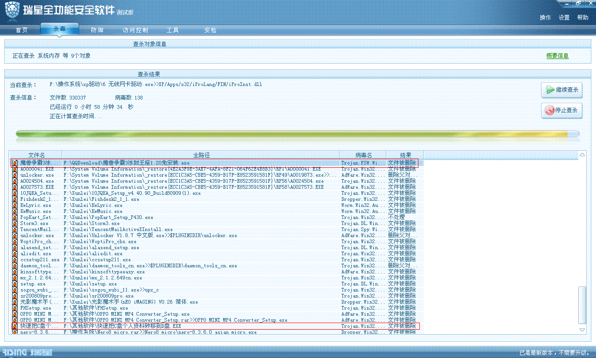Image resolution: width=596 pixels, height=358 pixels.
Task: Select the OPPO MINI MP4 Converter_Setup.rar path
Action: [175, 320]
